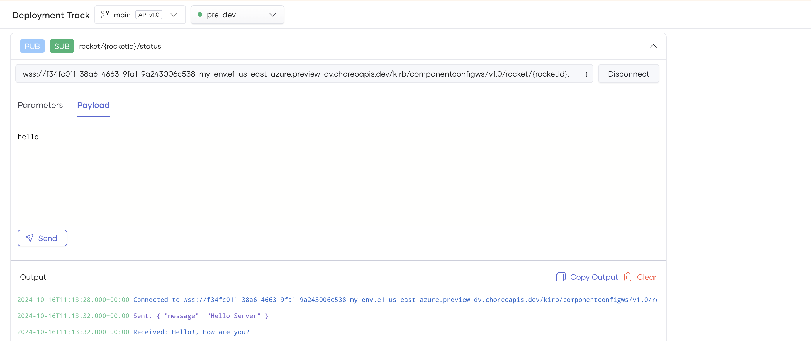Switch to the Parameters tab
This screenshot has width=811, height=343.
pos(40,105)
